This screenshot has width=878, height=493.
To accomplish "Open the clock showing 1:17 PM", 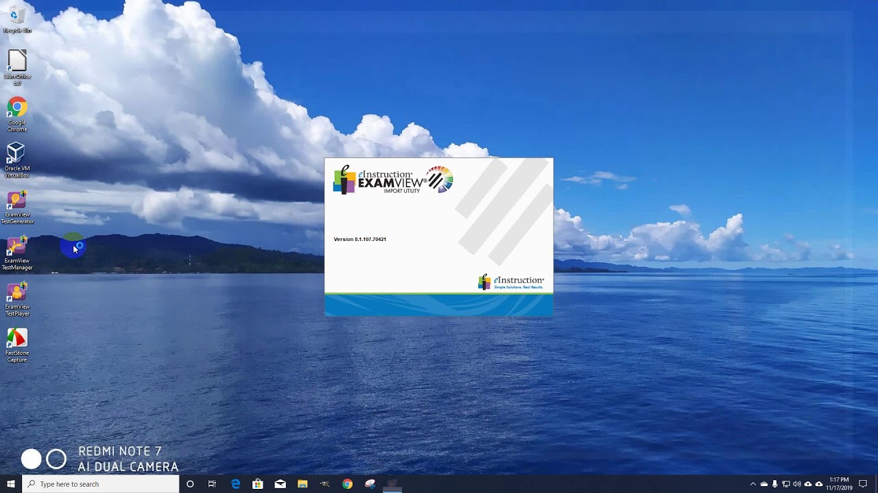I will pyautogui.click(x=840, y=484).
